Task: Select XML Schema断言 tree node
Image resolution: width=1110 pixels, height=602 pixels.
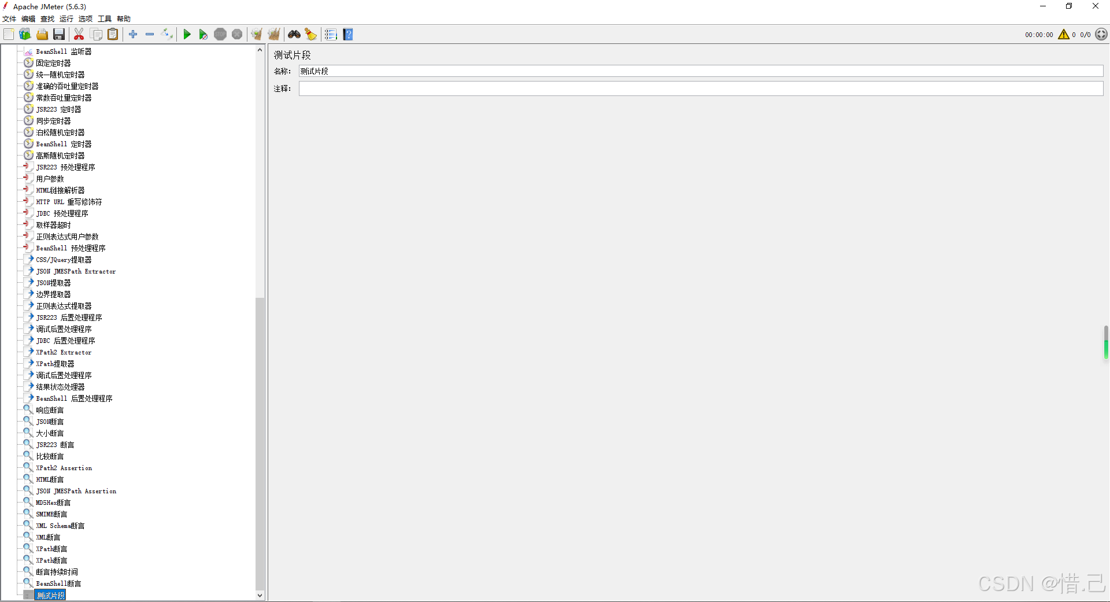Action: click(60, 526)
